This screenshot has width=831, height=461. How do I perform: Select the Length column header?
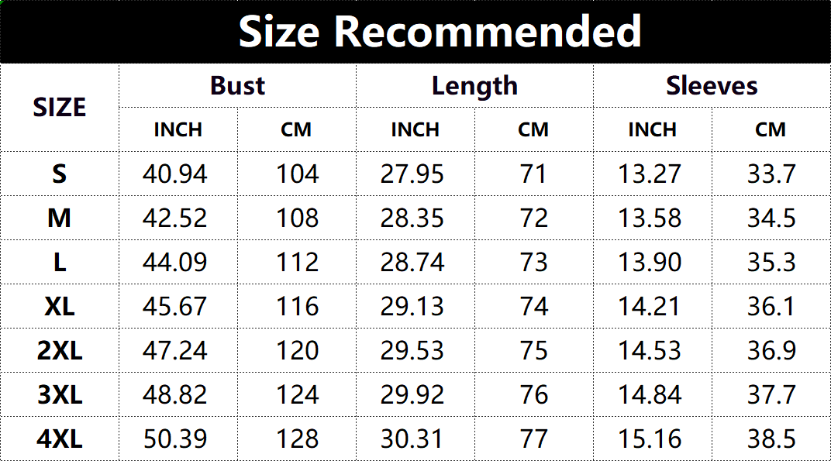[x=474, y=86]
